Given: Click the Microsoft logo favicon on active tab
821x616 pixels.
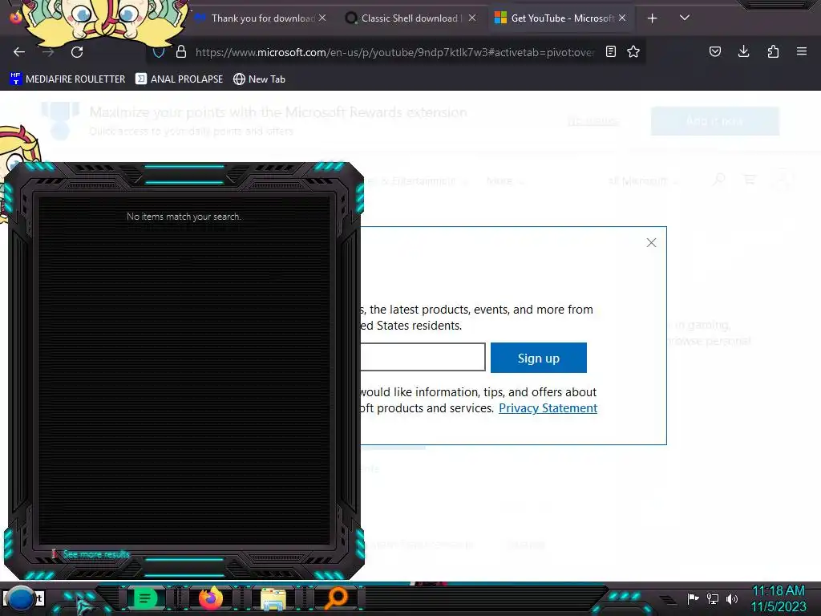Looking at the screenshot, I should [500, 18].
